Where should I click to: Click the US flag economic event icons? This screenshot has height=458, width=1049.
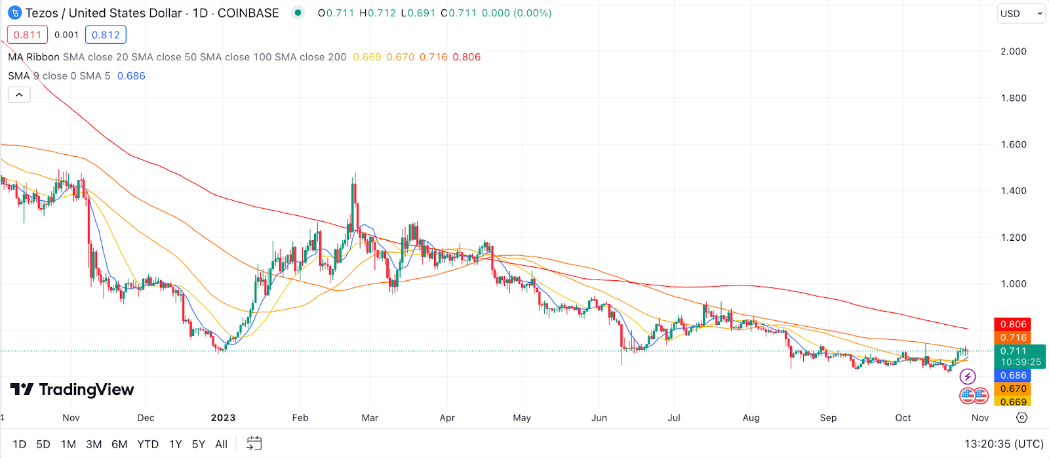click(x=974, y=395)
